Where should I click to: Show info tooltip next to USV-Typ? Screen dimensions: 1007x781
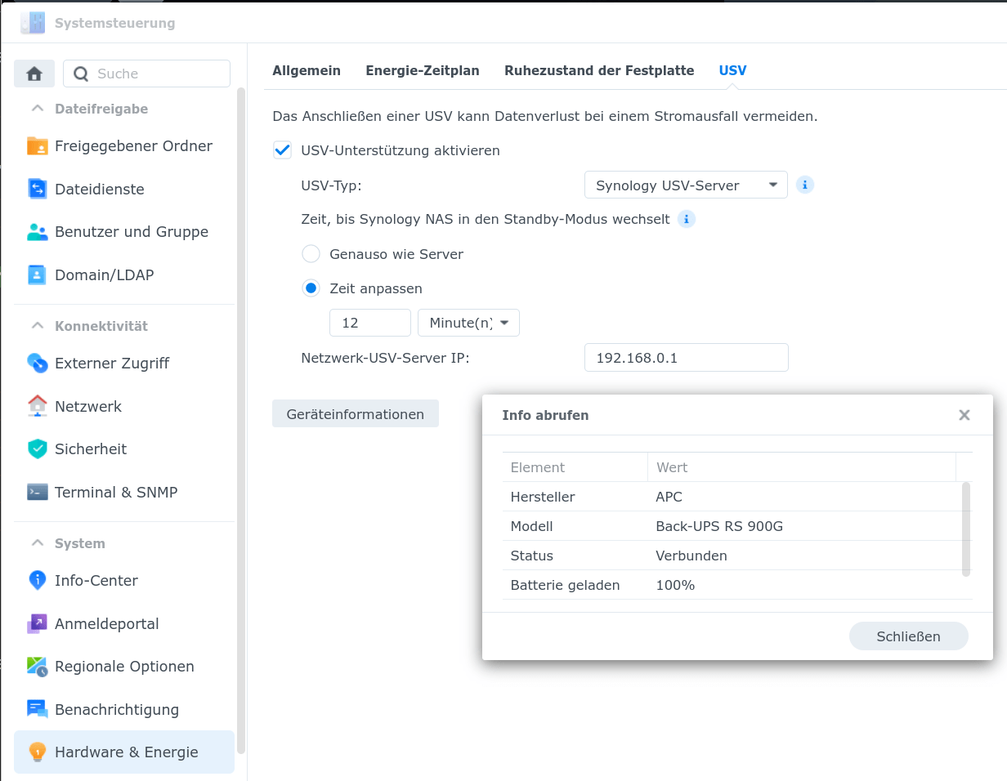point(805,185)
